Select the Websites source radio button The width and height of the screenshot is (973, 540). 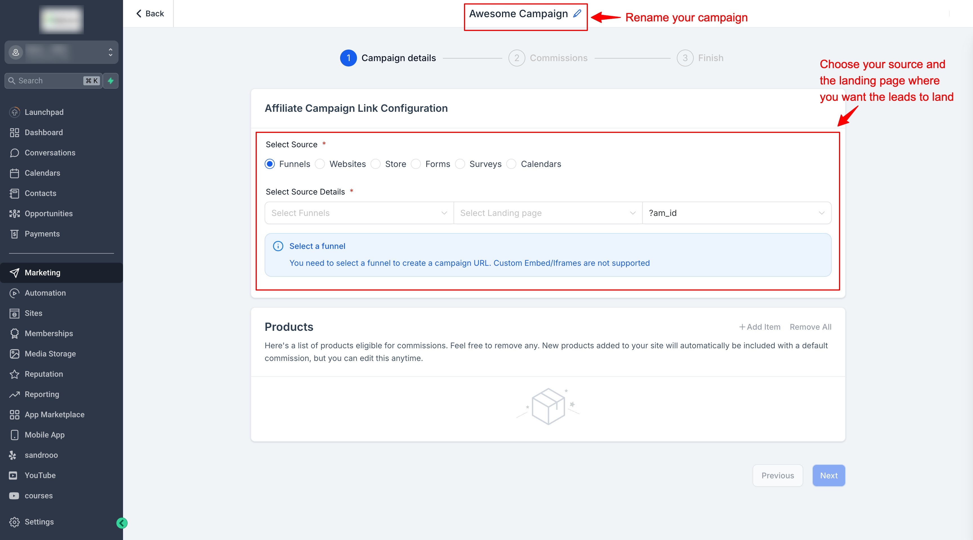coord(320,164)
